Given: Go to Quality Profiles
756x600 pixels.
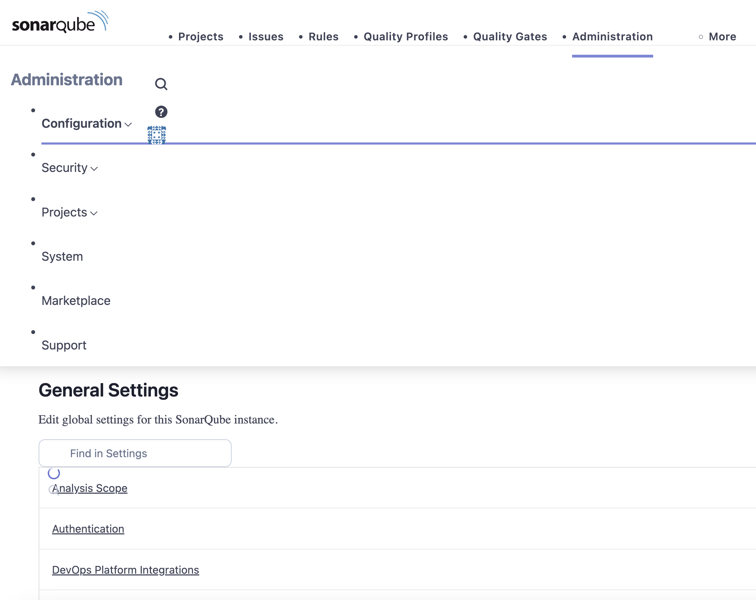Looking at the screenshot, I should [406, 36].
